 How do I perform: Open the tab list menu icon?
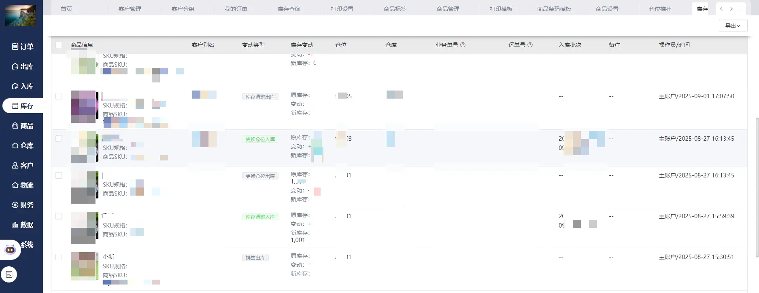741,9
